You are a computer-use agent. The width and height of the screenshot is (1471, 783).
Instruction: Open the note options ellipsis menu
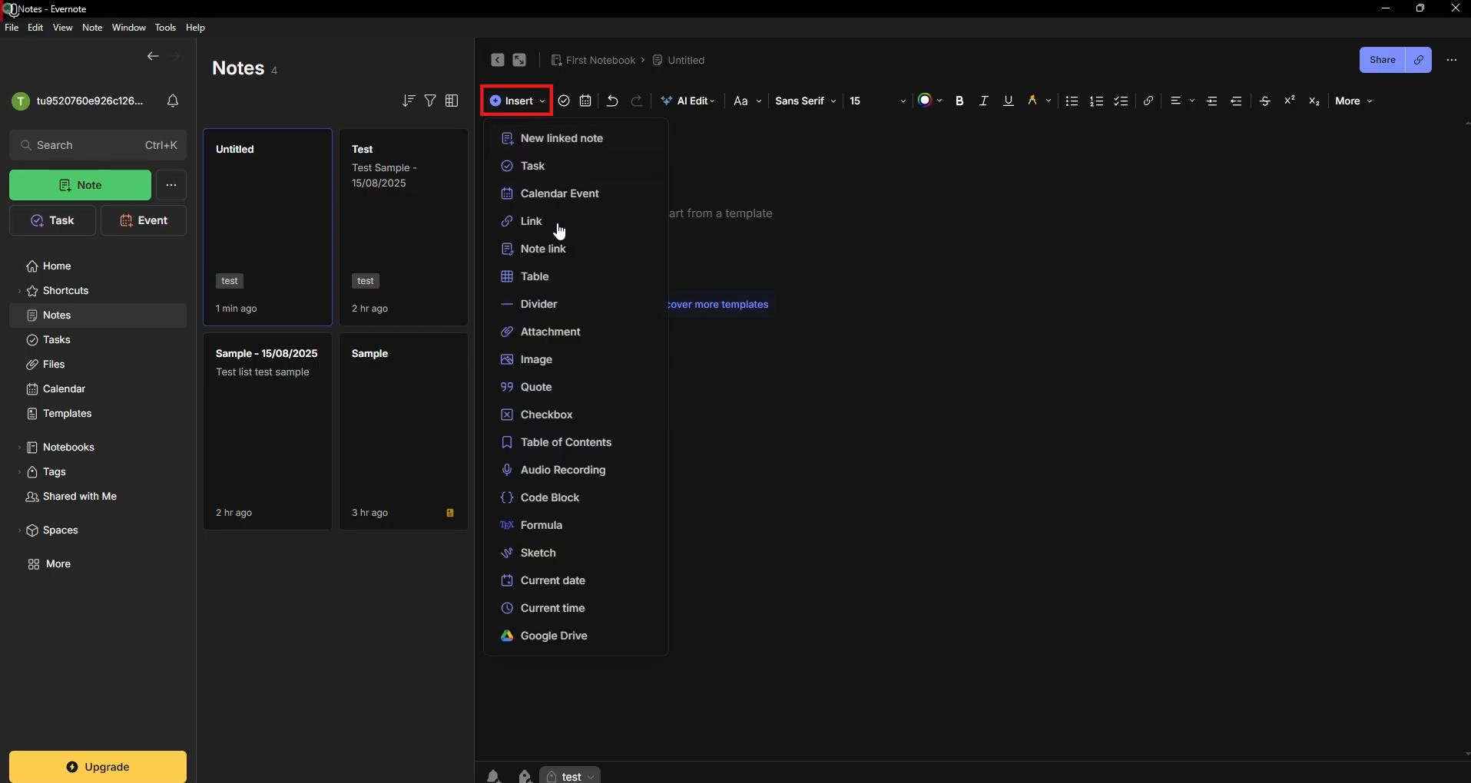pos(1453,60)
